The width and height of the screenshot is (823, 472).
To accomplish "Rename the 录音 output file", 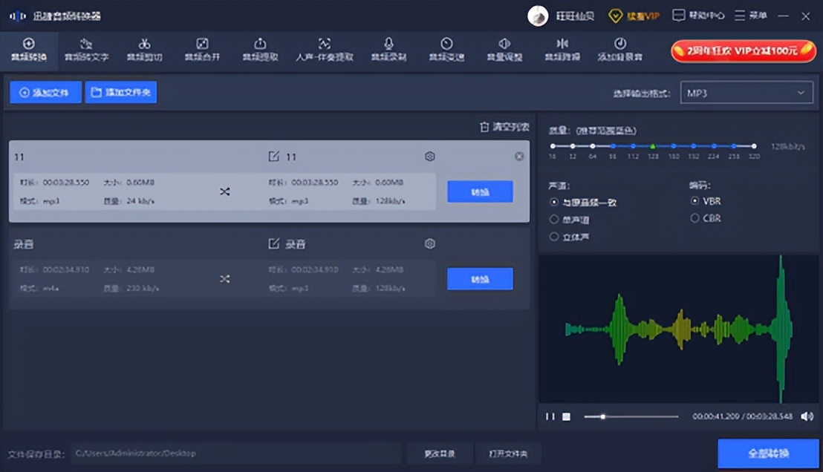I will tap(273, 243).
